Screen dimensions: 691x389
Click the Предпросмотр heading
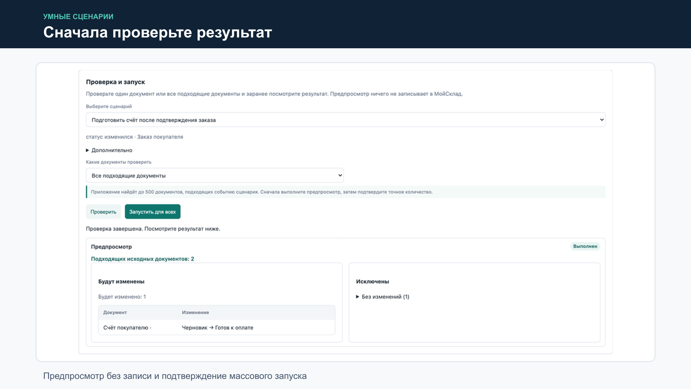111,247
